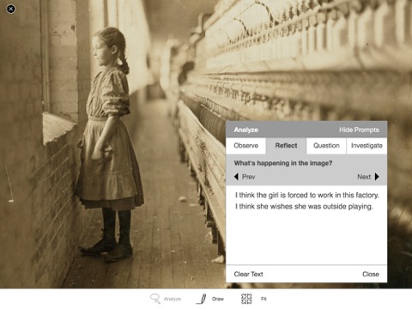Go to the previous prompt via Prev
412x309 pixels.
point(248,177)
